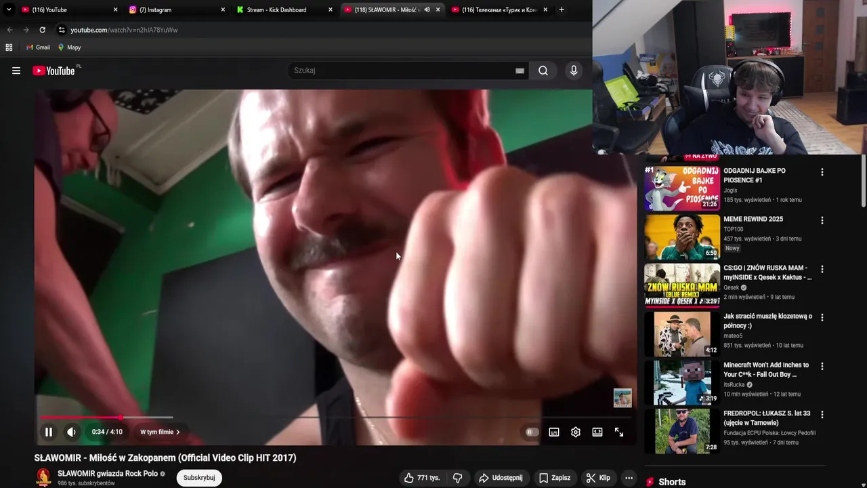Start voice search with microphone icon
This screenshot has height=488, width=867.
(574, 70)
